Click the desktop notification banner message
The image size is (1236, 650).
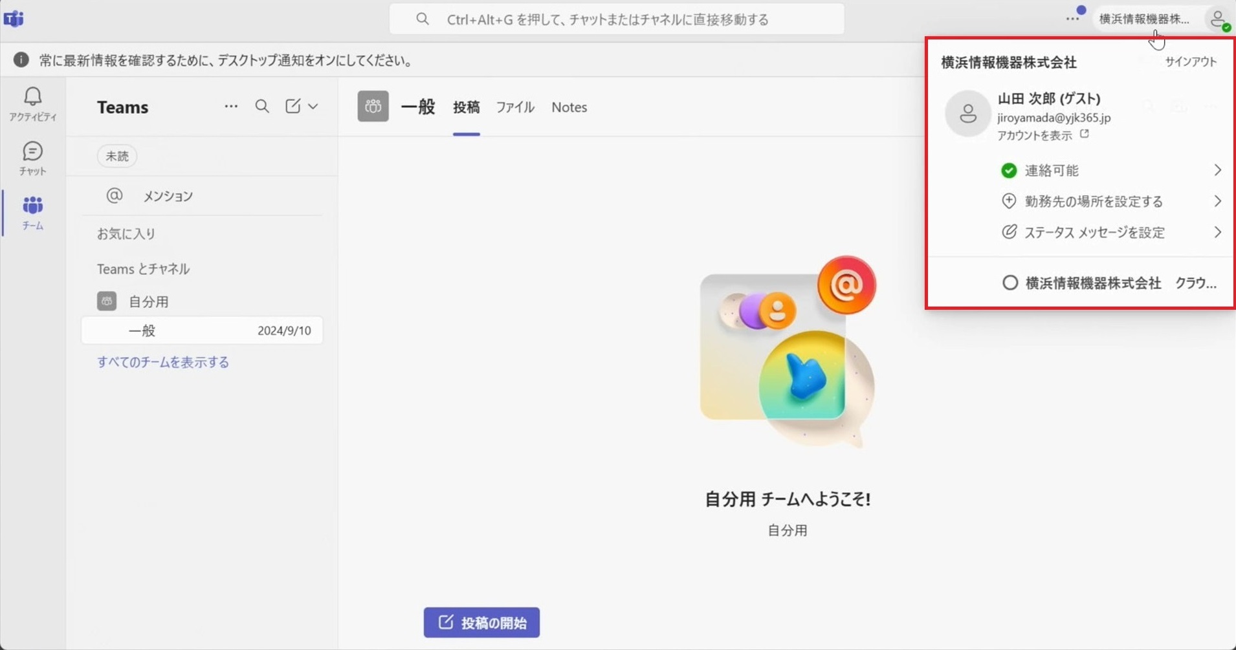pos(226,60)
